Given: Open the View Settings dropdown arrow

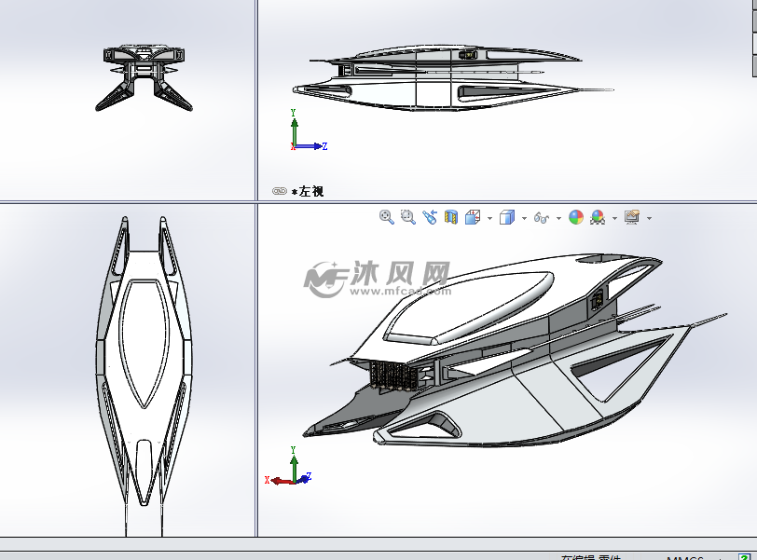Looking at the screenshot, I should coord(647,217).
